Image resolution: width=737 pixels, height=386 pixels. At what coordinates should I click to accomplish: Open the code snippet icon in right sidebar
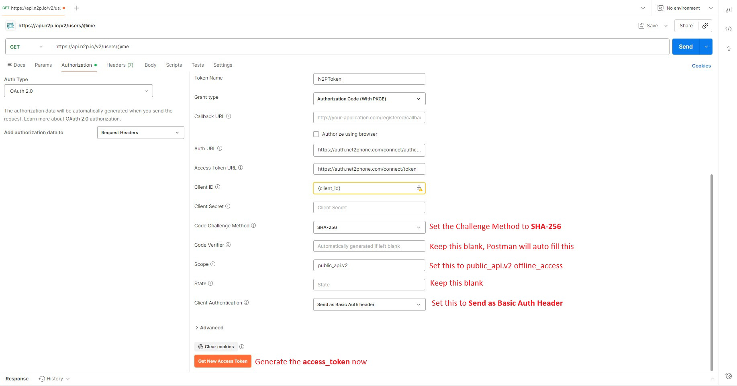pyautogui.click(x=729, y=29)
